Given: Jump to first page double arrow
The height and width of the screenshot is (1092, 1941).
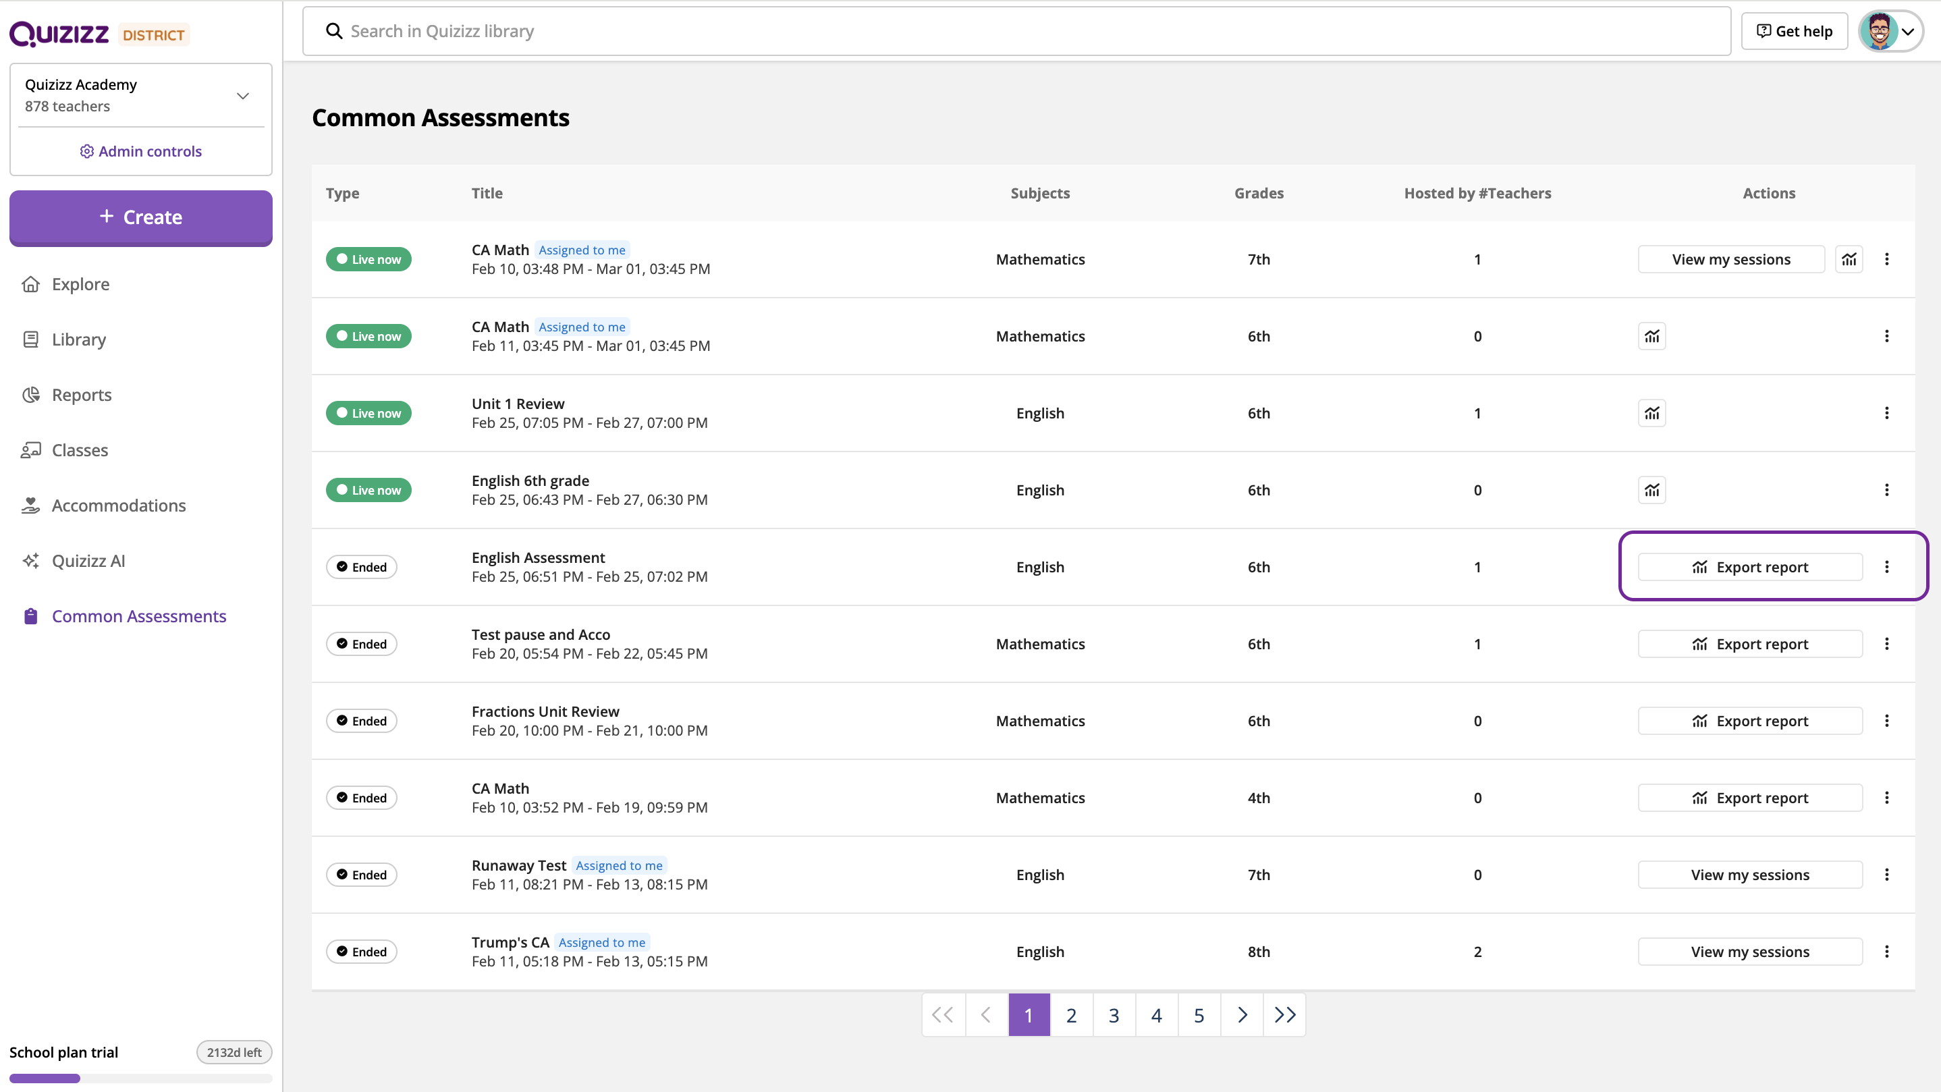Looking at the screenshot, I should click(944, 1014).
